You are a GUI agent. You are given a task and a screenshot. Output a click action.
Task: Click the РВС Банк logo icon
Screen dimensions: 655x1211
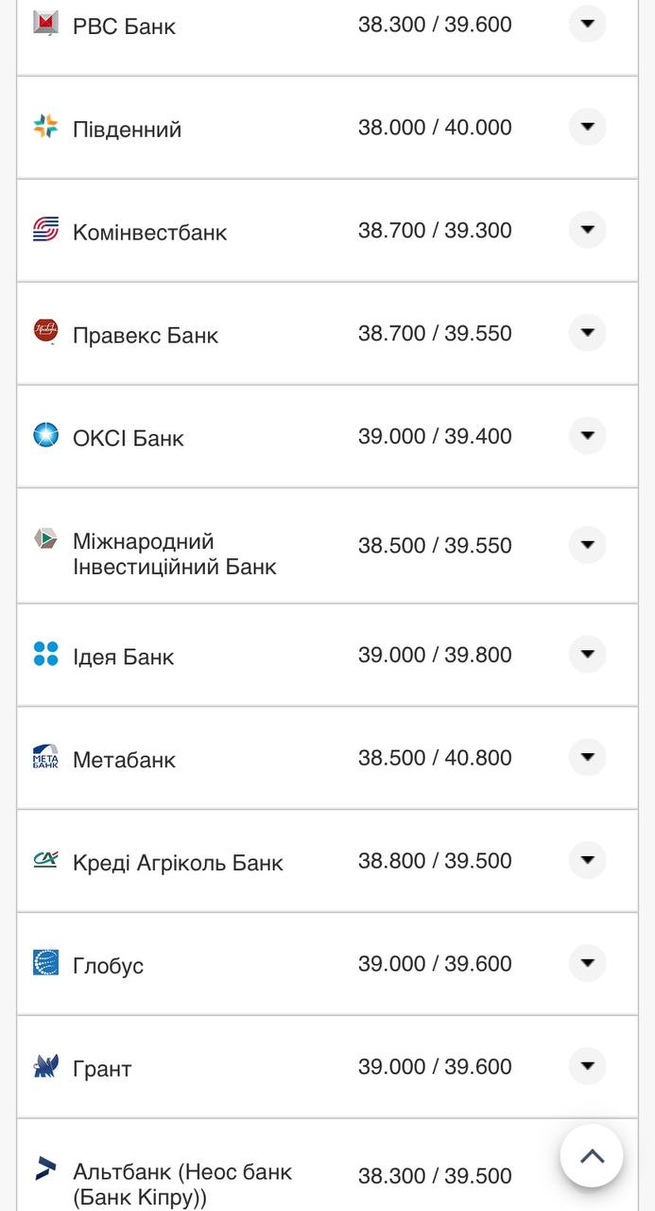pyautogui.click(x=45, y=23)
